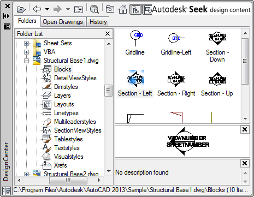
Task: Select the Textstyles icon
Action: (47, 148)
